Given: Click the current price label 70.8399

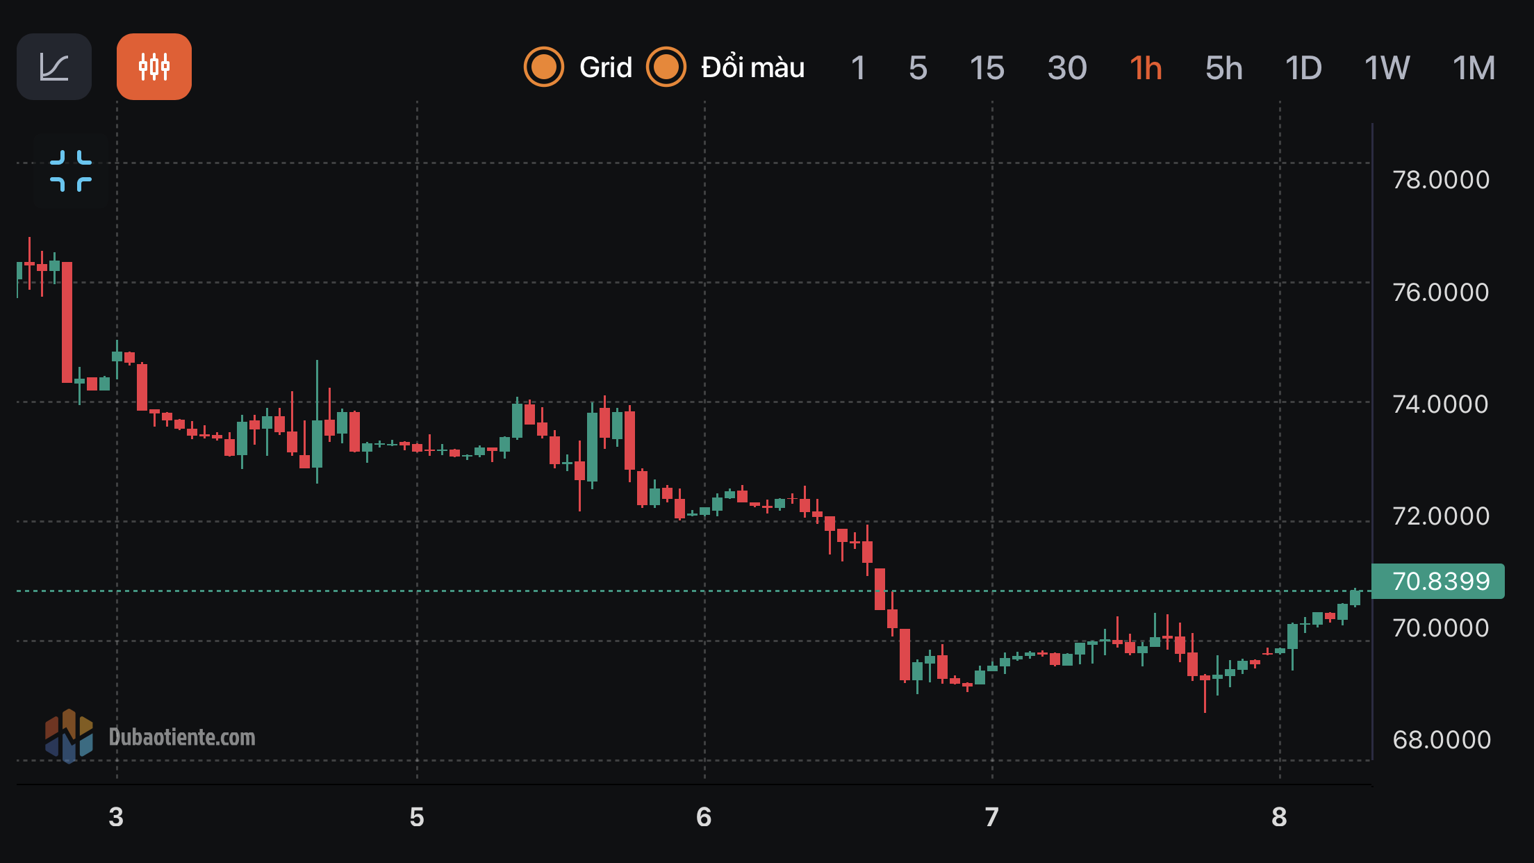Looking at the screenshot, I should (x=1438, y=581).
